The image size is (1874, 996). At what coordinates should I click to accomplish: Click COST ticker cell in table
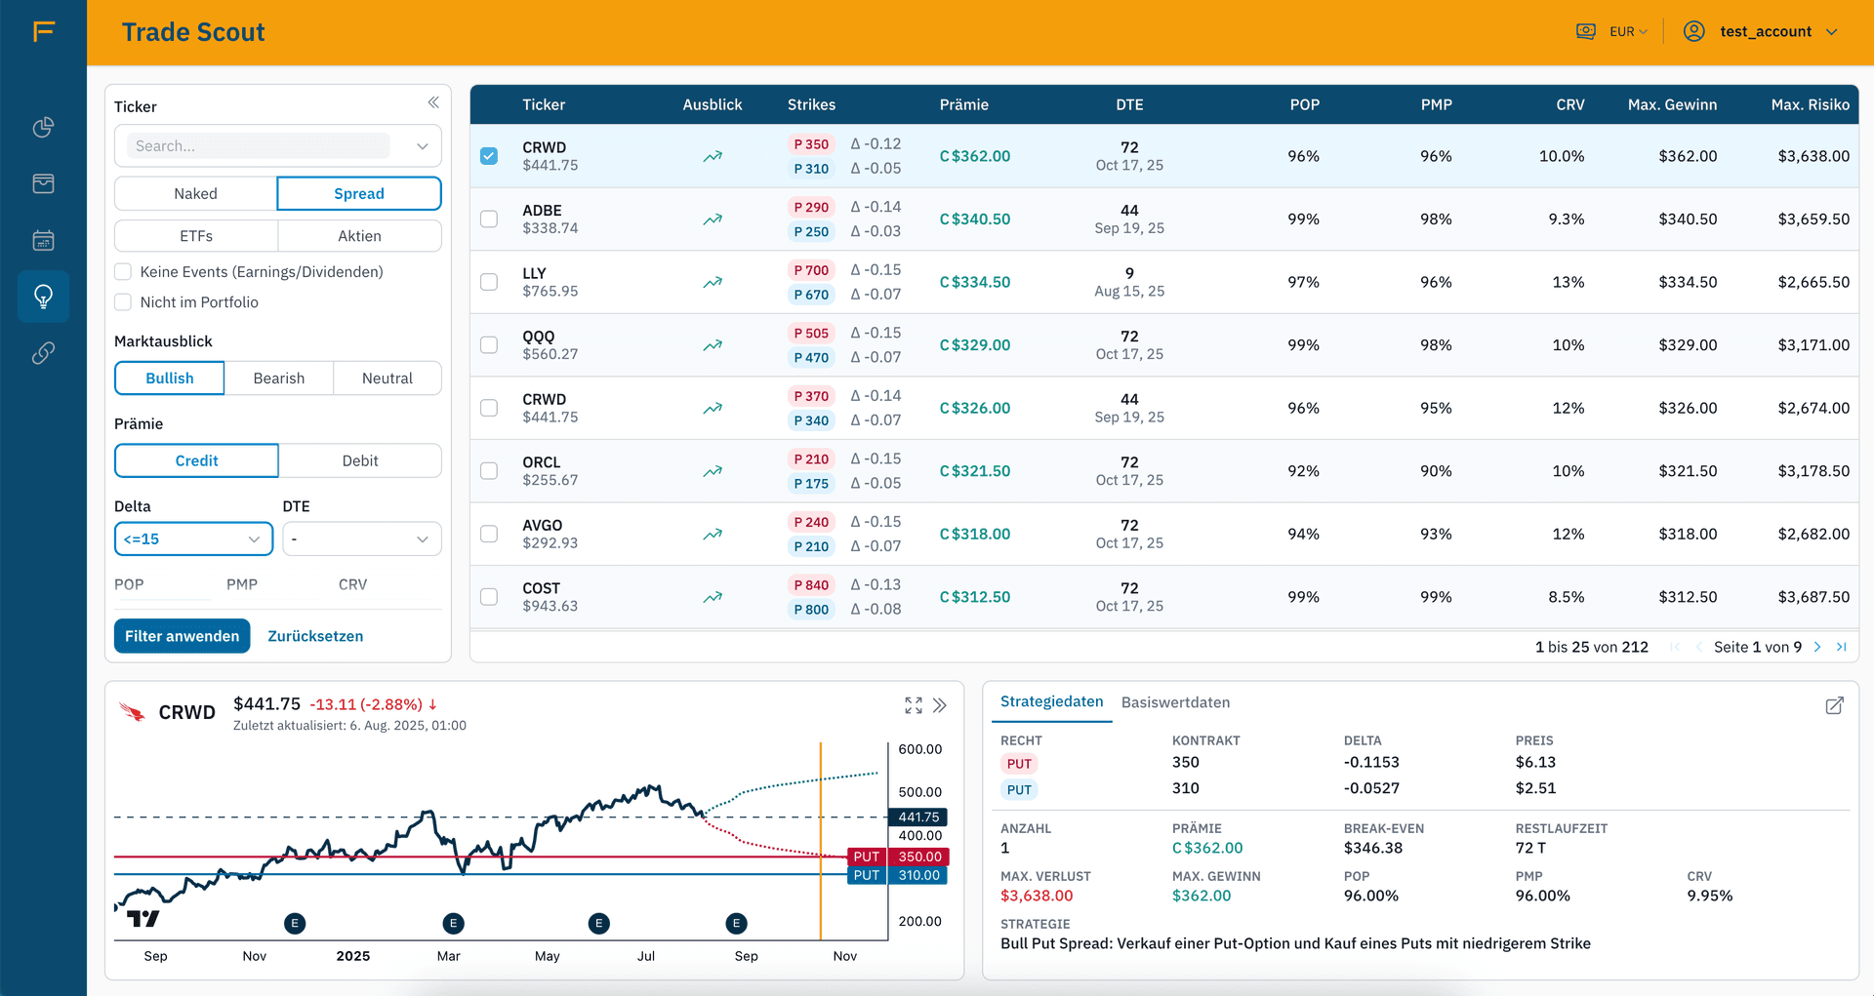pos(550,597)
